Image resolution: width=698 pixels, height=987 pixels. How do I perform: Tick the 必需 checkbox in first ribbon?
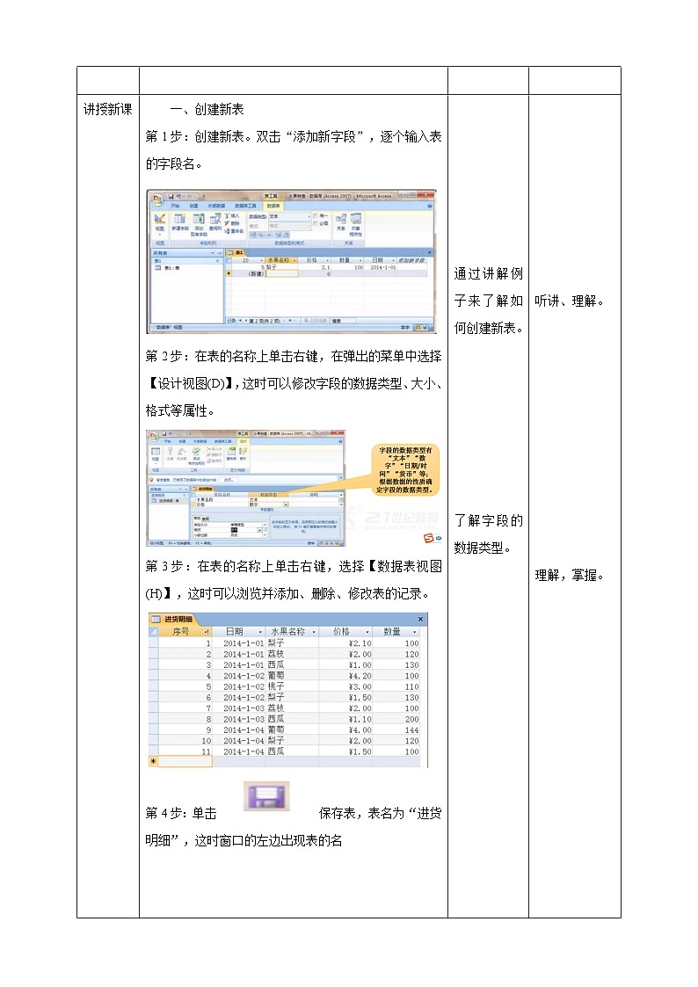316,223
